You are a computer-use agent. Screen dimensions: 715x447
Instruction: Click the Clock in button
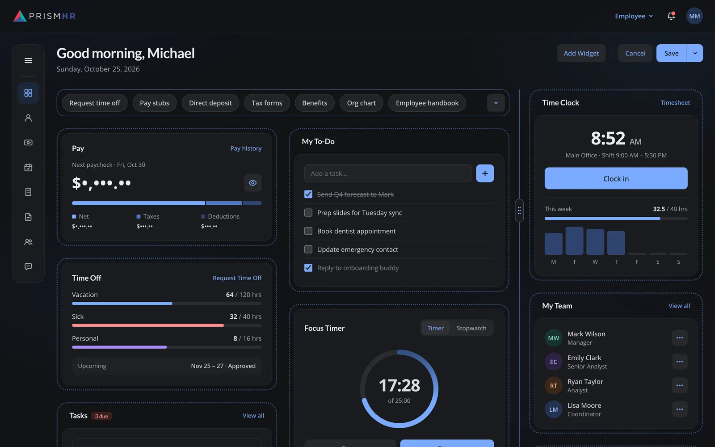(616, 178)
